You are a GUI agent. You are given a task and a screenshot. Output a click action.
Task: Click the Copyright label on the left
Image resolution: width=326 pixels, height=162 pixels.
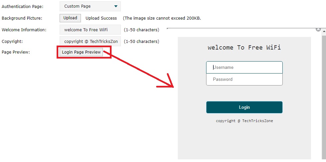12,42
